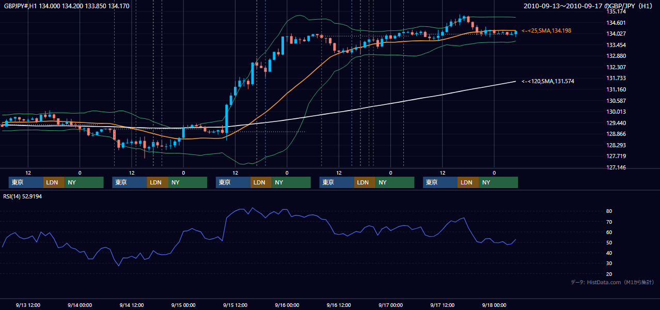Click the 東京 session block for 9/16
The width and height of the screenshot is (660, 310).
pyautogui.click(x=337, y=182)
